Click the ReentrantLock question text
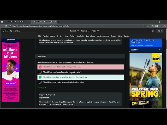The image size is (167, 125). coord(65,63)
